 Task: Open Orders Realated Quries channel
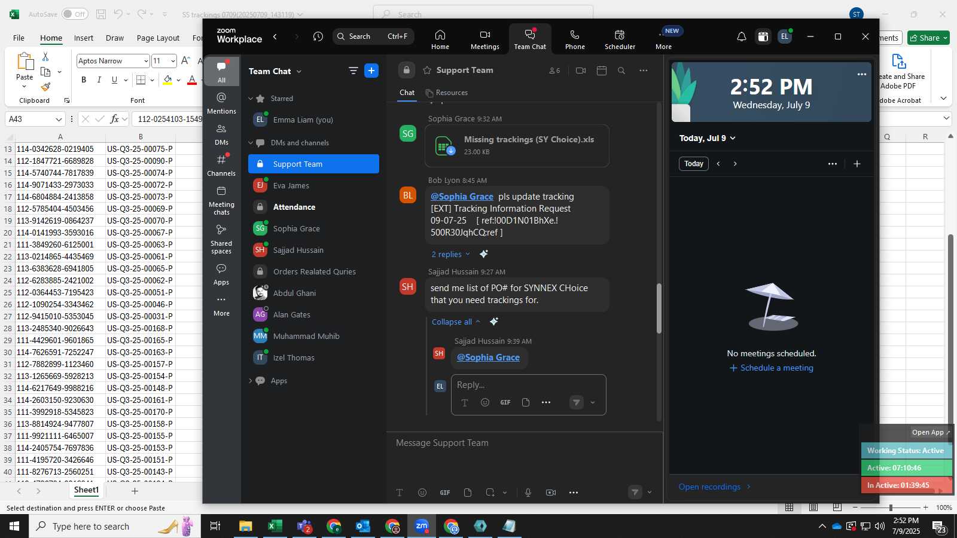[313, 271]
